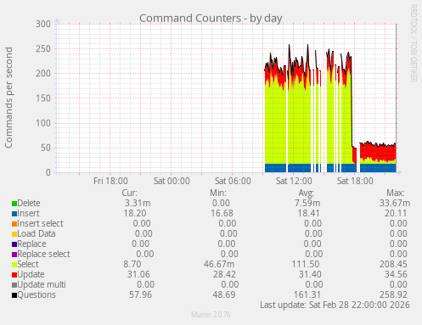Click the Update average value '31.40'
The height and width of the screenshot is (325, 422).
tap(310, 274)
